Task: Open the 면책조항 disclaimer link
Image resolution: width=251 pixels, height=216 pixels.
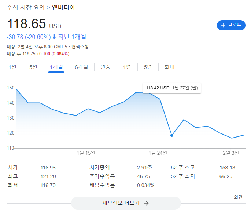Action: (x=80, y=47)
